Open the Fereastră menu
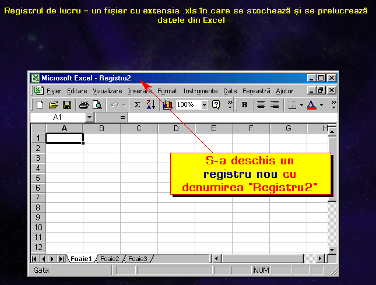Viewport: 376px width, 285px height. 256,91
